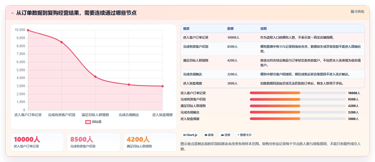Click the 10,000 y-axis label
This screenshot has width=375, height=162.
click(20, 30)
